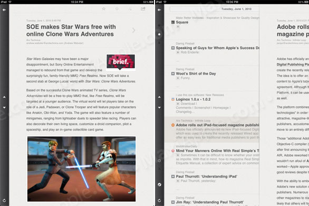Click the down arrow in the left screen sidebar
This screenshot has height=206, width=309.
(4, 108)
